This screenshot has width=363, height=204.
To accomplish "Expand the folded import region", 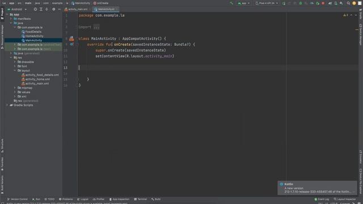I will (x=96, y=27).
